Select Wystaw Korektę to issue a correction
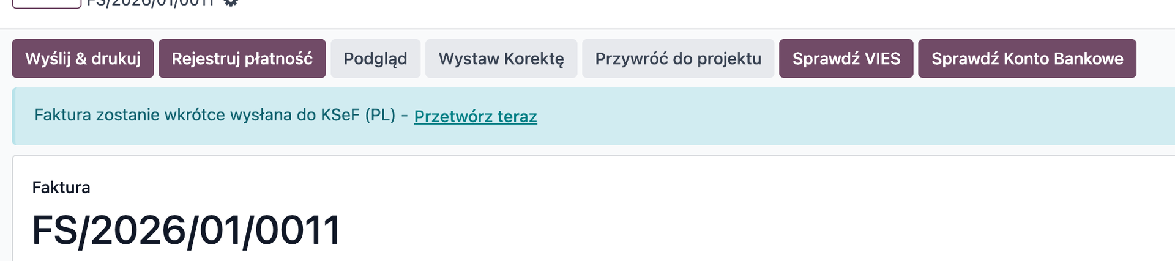1175x261 pixels. point(501,59)
